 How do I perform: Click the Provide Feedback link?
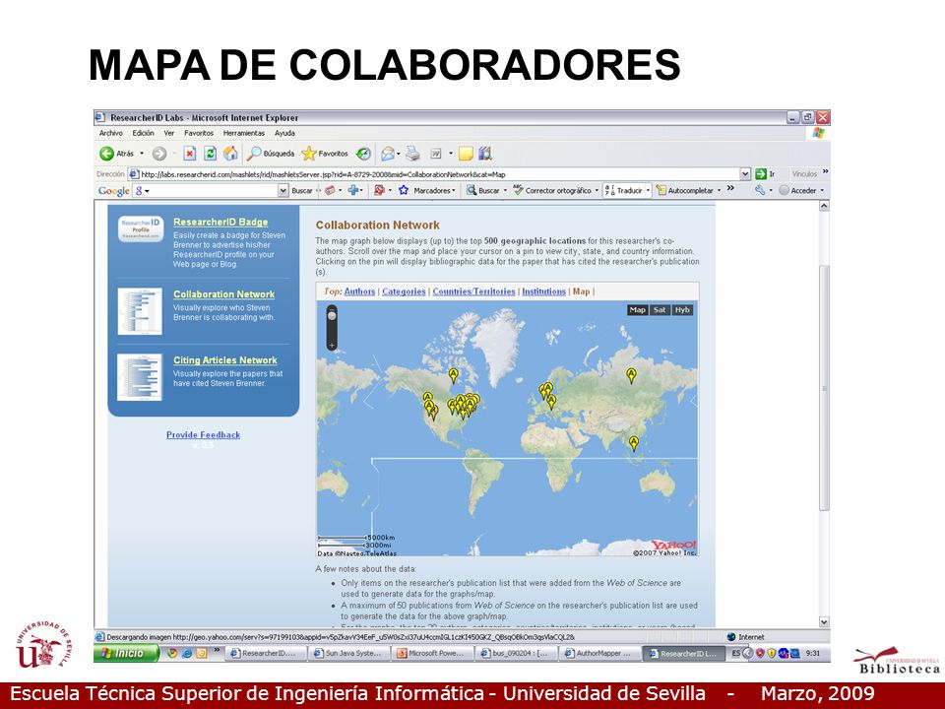(x=203, y=434)
